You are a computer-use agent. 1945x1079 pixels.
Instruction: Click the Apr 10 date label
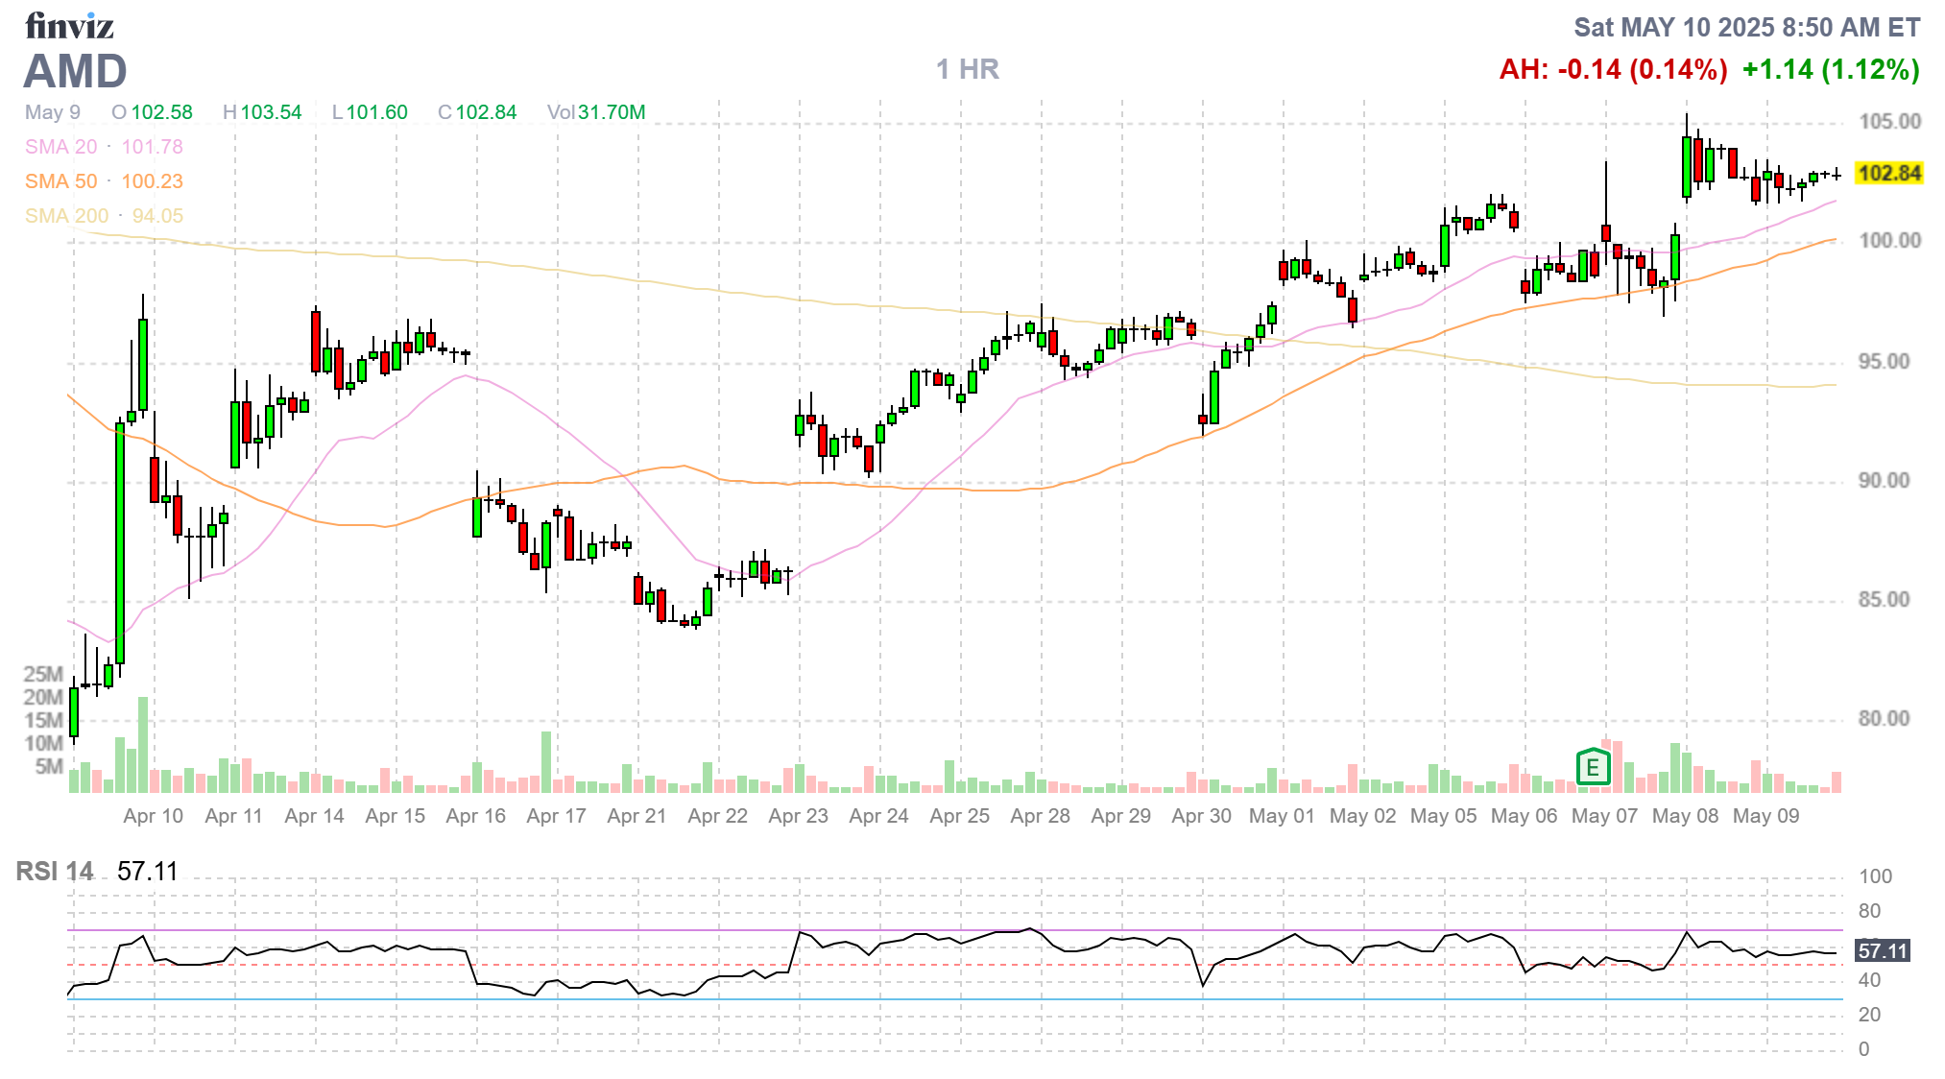point(153,816)
